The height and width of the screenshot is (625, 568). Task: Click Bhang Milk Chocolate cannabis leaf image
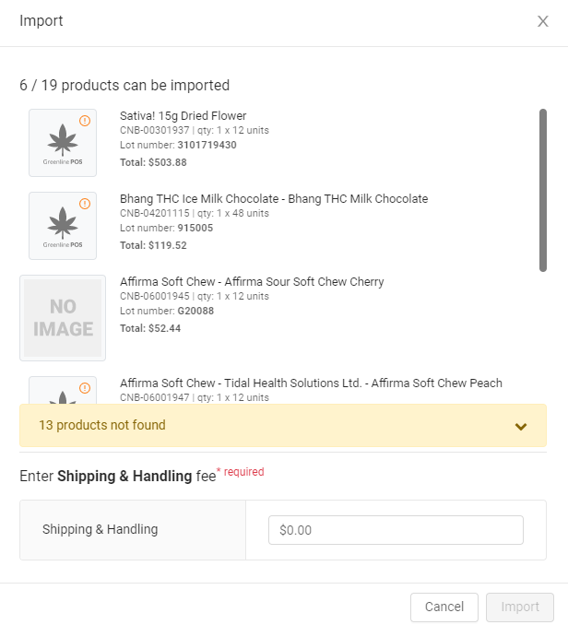(63, 225)
